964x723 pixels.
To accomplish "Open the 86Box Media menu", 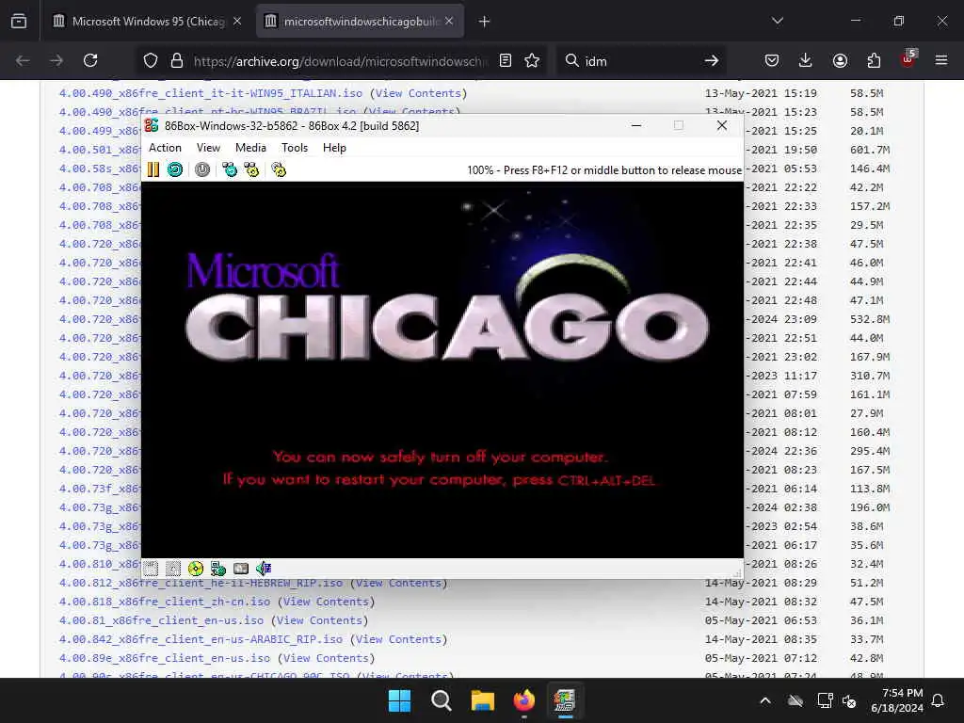I will point(250,148).
